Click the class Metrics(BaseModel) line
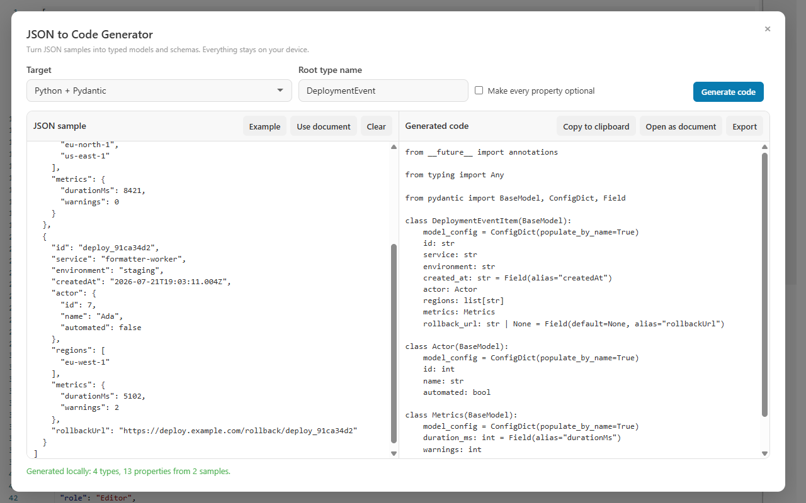This screenshot has width=806, height=503. [x=462, y=415]
